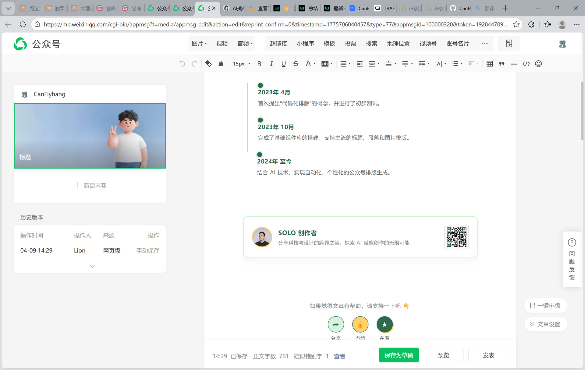Insert a code block with the code icon

point(526,64)
